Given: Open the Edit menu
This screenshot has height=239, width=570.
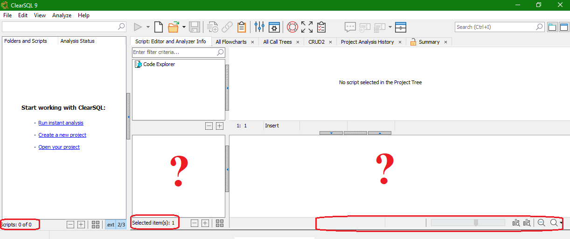Looking at the screenshot, I should point(23,15).
